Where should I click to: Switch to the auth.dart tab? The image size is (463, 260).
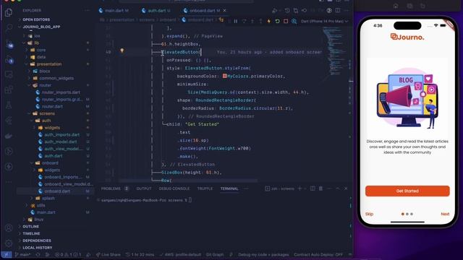coord(156,10)
